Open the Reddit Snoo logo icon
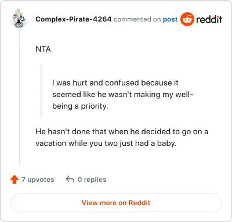232x222 pixels. click(187, 19)
